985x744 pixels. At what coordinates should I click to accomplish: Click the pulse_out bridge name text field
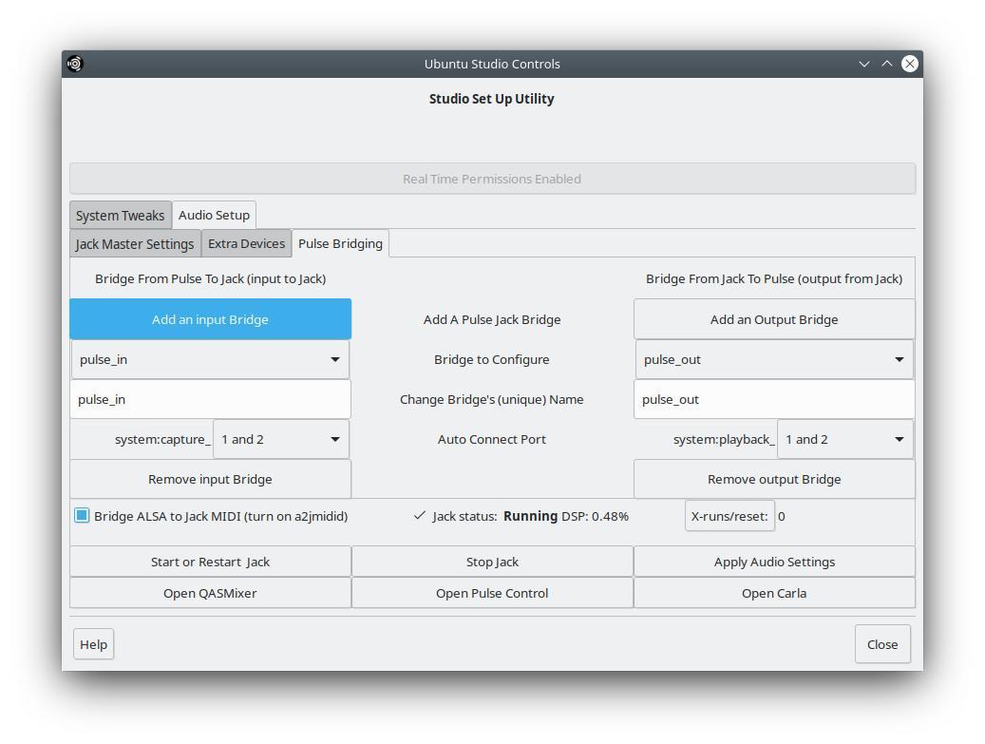coord(774,400)
